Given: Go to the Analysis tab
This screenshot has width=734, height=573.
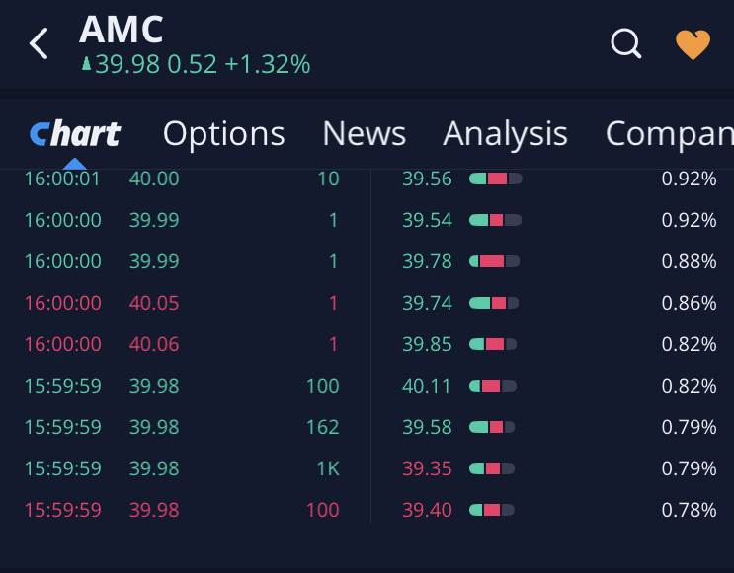Looking at the screenshot, I should click(505, 133).
